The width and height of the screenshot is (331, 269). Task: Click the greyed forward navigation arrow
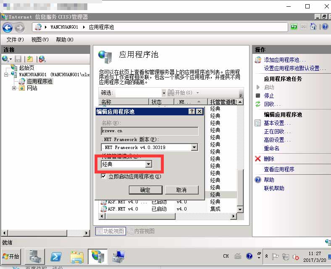click(x=20, y=28)
